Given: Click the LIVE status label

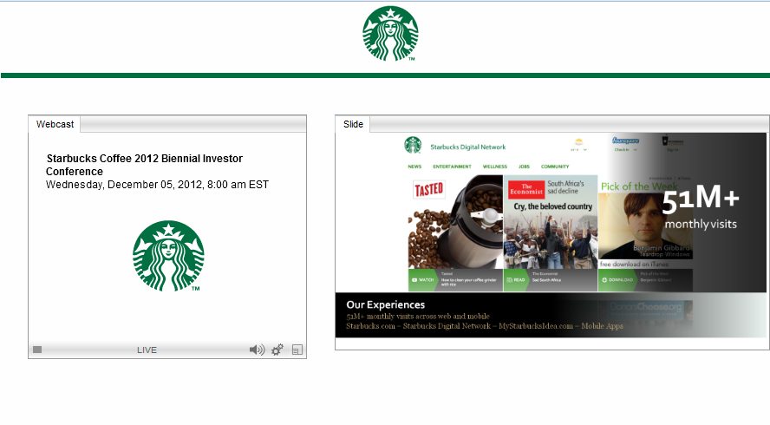Looking at the screenshot, I should click(x=147, y=350).
